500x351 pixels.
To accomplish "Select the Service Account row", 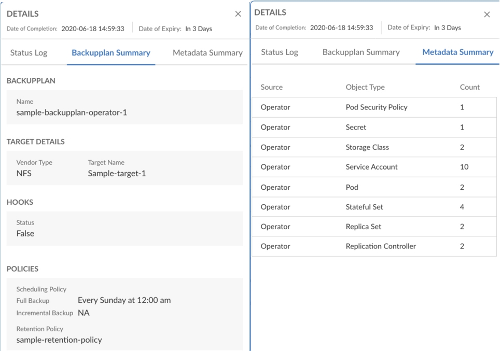I will (371, 167).
